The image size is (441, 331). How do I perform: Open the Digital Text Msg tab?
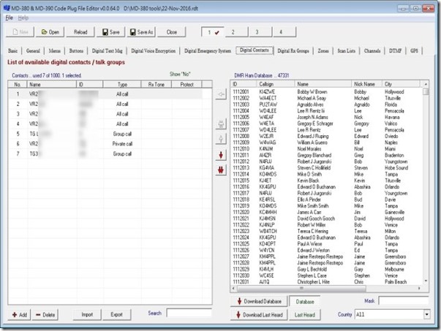(108, 51)
